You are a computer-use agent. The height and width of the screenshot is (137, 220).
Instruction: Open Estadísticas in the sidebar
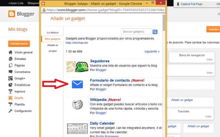[22, 85]
